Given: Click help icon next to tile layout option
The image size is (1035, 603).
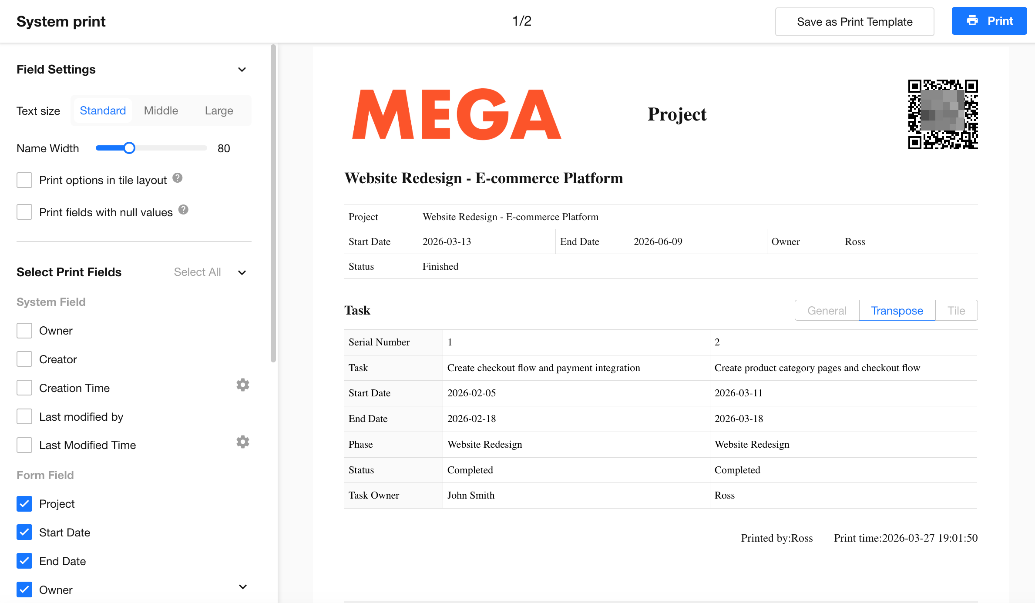Looking at the screenshot, I should click(178, 178).
